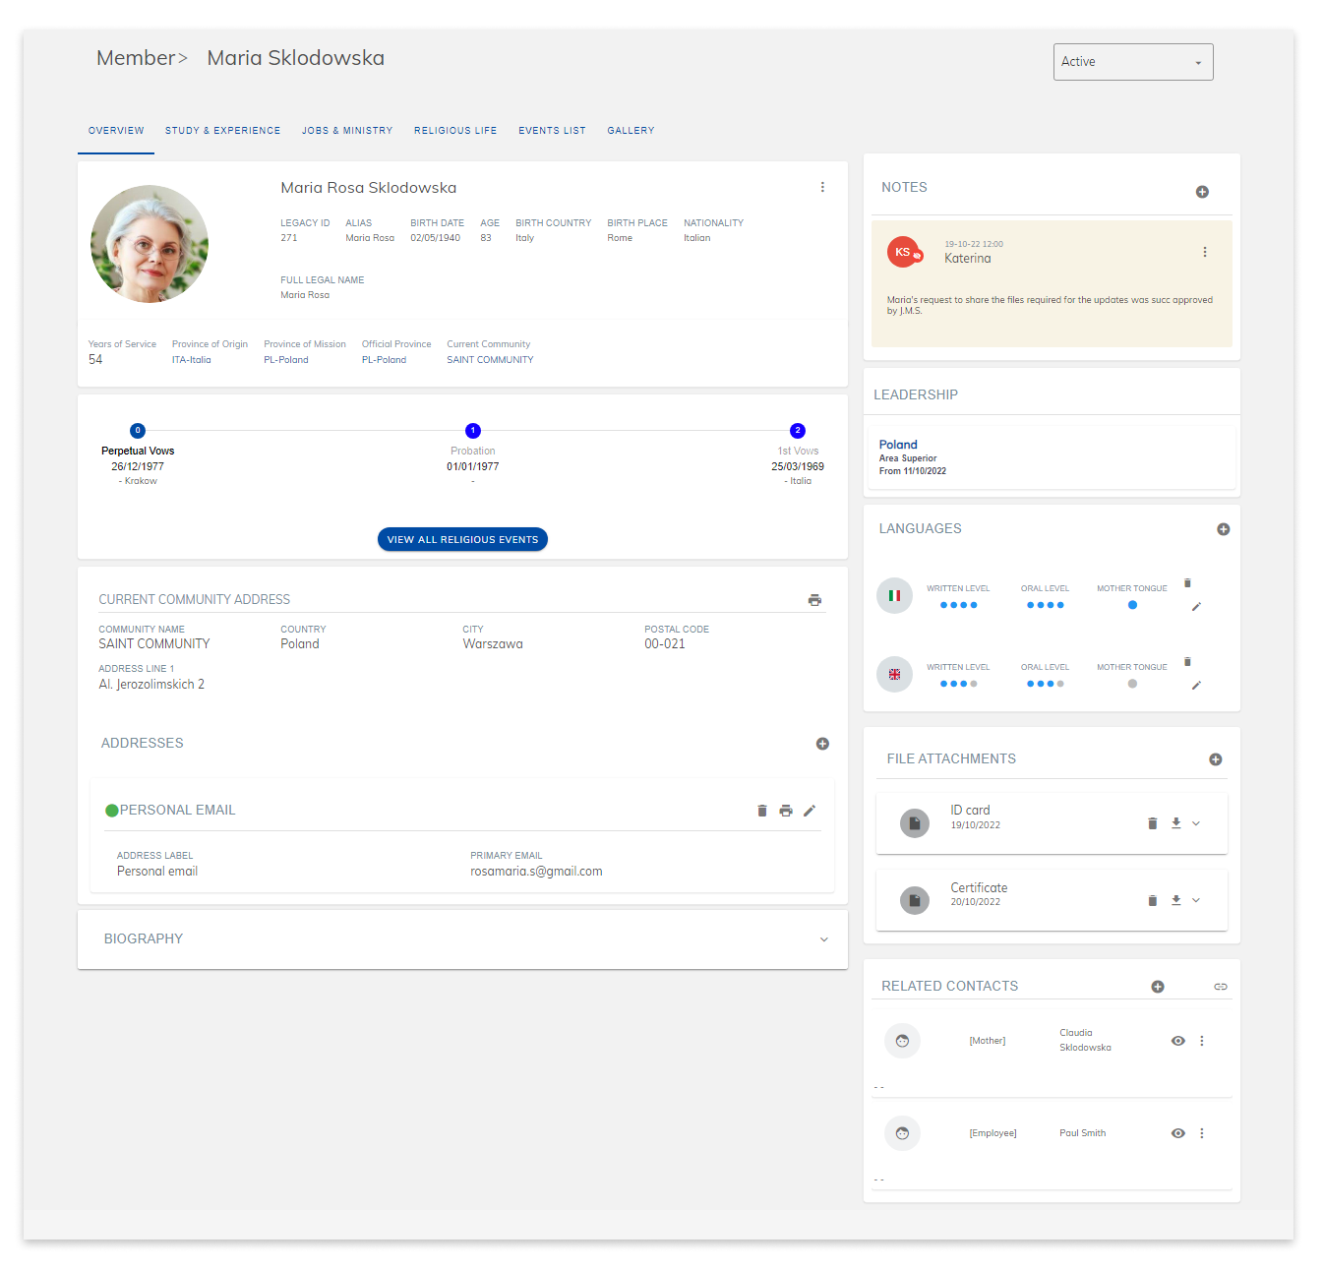Viewport: 1323px width, 1270px height.
Task: Open the Events List tab
Action: (x=551, y=130)
